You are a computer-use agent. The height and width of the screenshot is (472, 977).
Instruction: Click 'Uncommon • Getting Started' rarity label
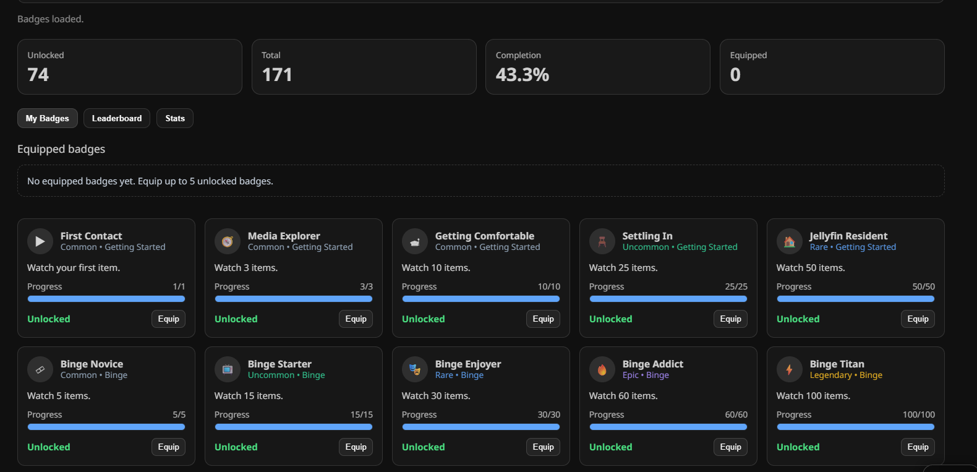coord(680,247)
